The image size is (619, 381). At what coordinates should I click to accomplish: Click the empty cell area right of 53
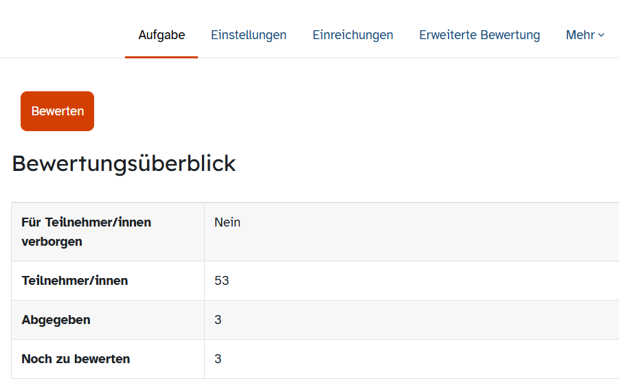425,280
